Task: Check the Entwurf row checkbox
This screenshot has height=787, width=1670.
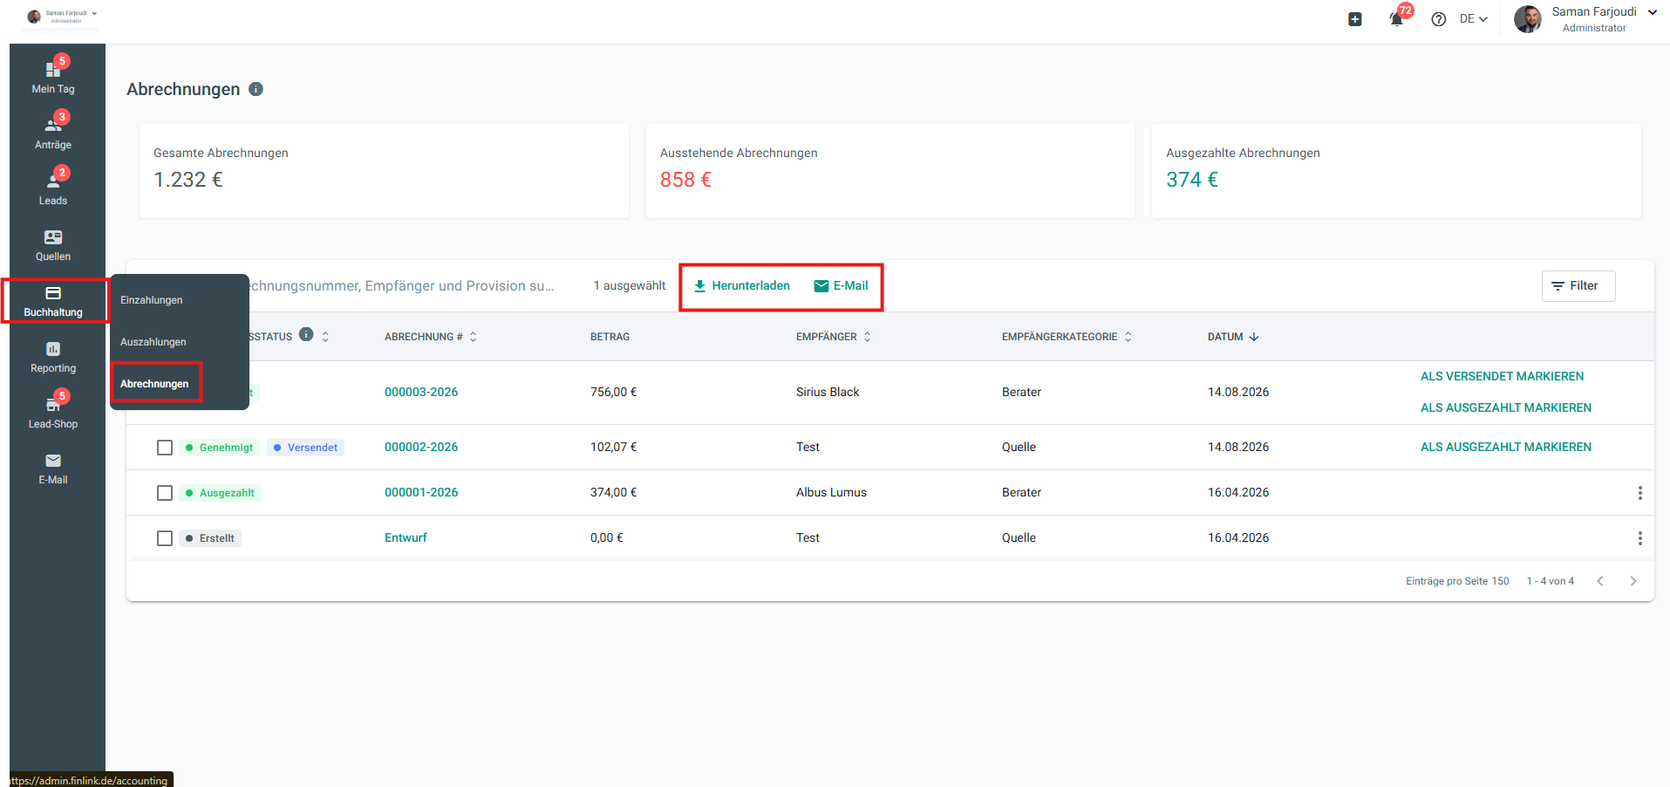Action: tap(165, 538)
